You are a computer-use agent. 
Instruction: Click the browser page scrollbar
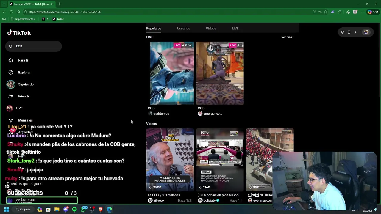click(379, 59)
